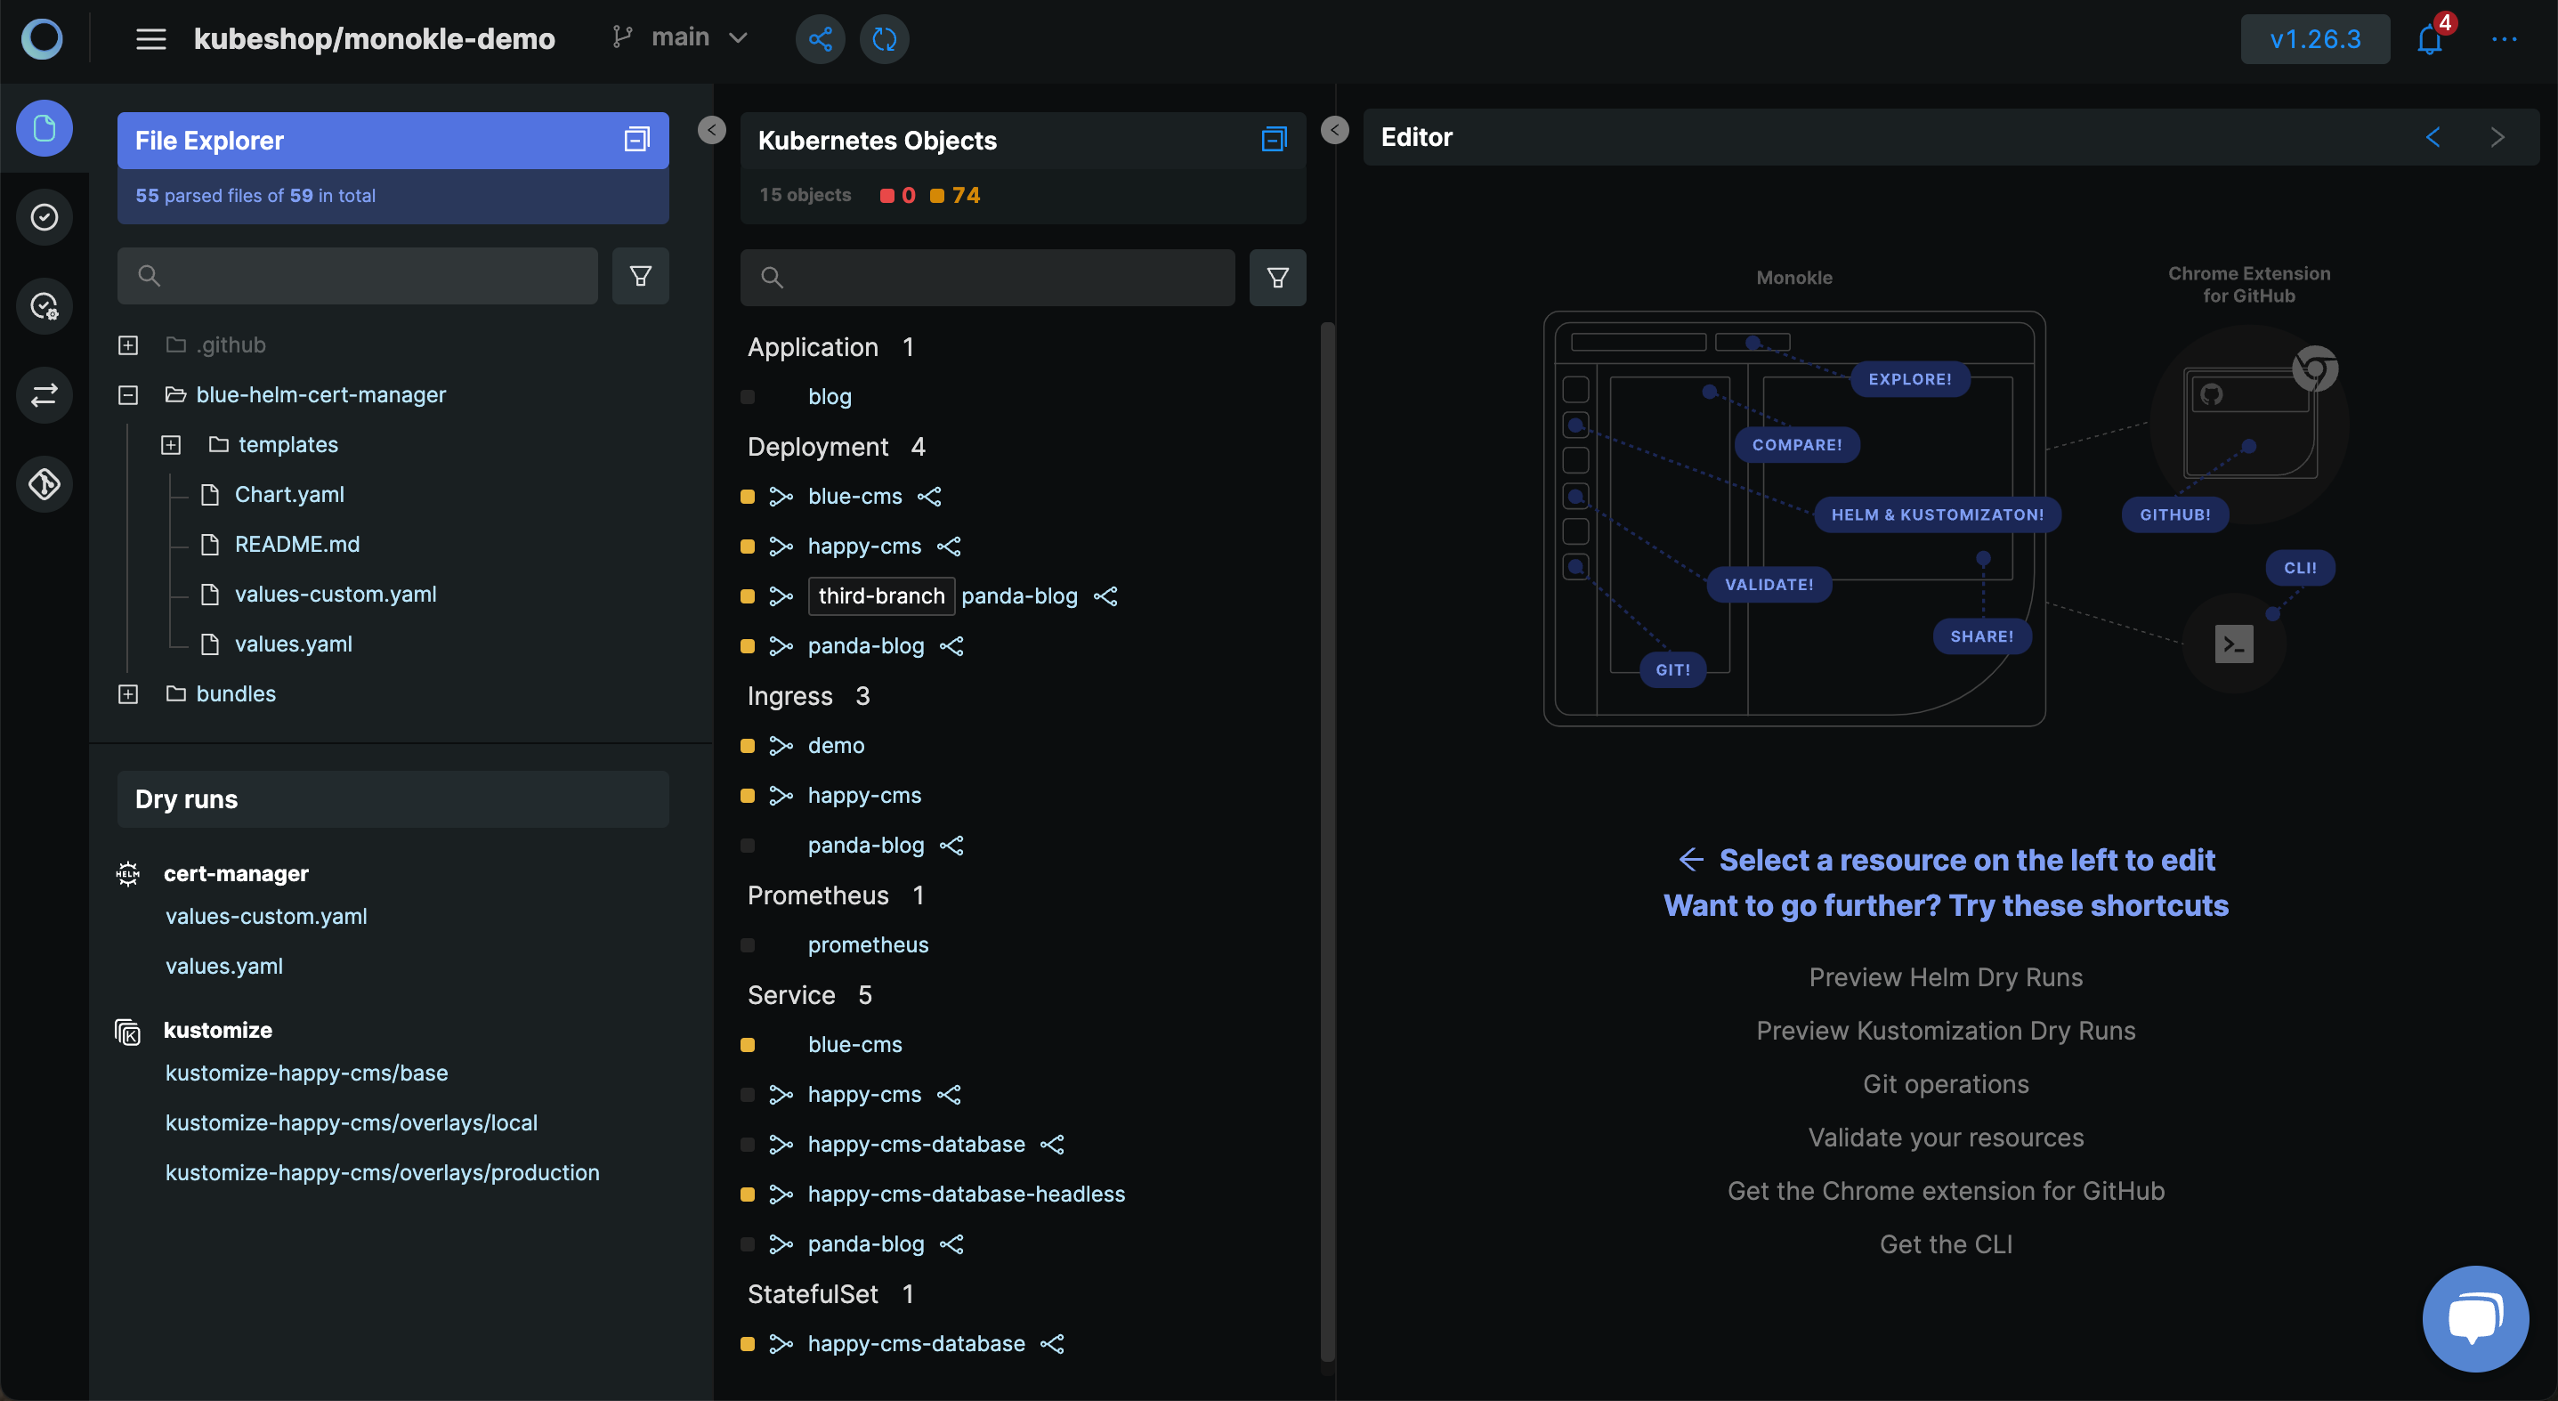Click the File Explorer search field

tap(358, 276)
